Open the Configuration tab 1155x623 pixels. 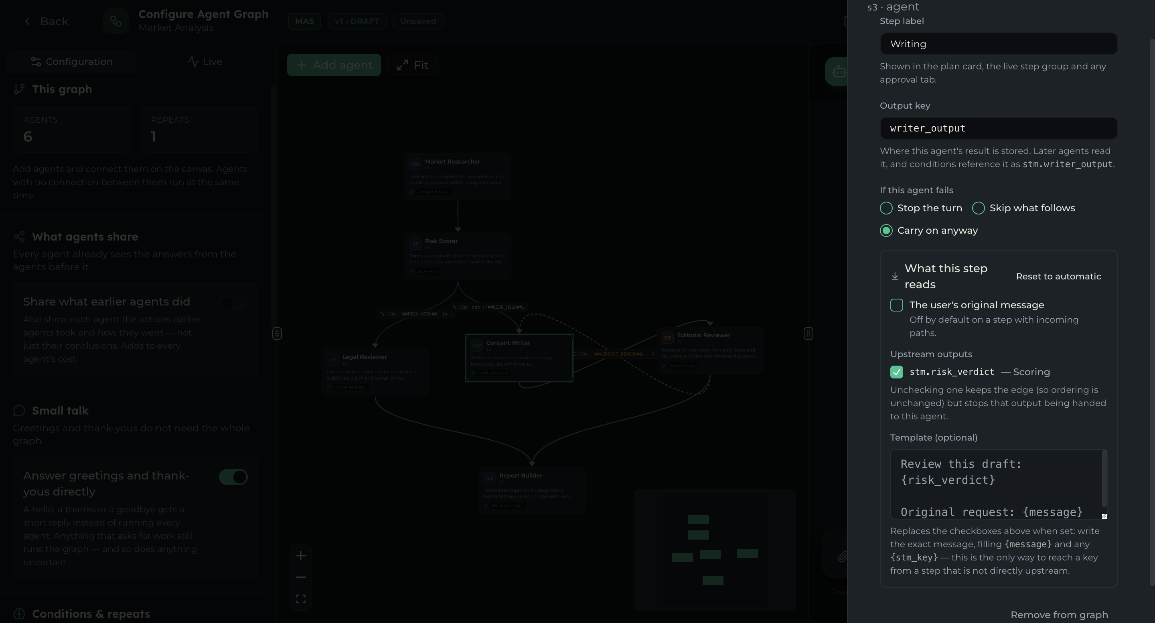tap(71, 61)
